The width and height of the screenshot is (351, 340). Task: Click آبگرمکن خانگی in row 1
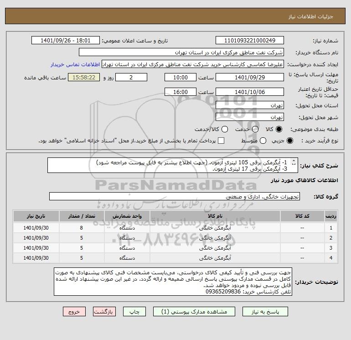pos(215,228)
